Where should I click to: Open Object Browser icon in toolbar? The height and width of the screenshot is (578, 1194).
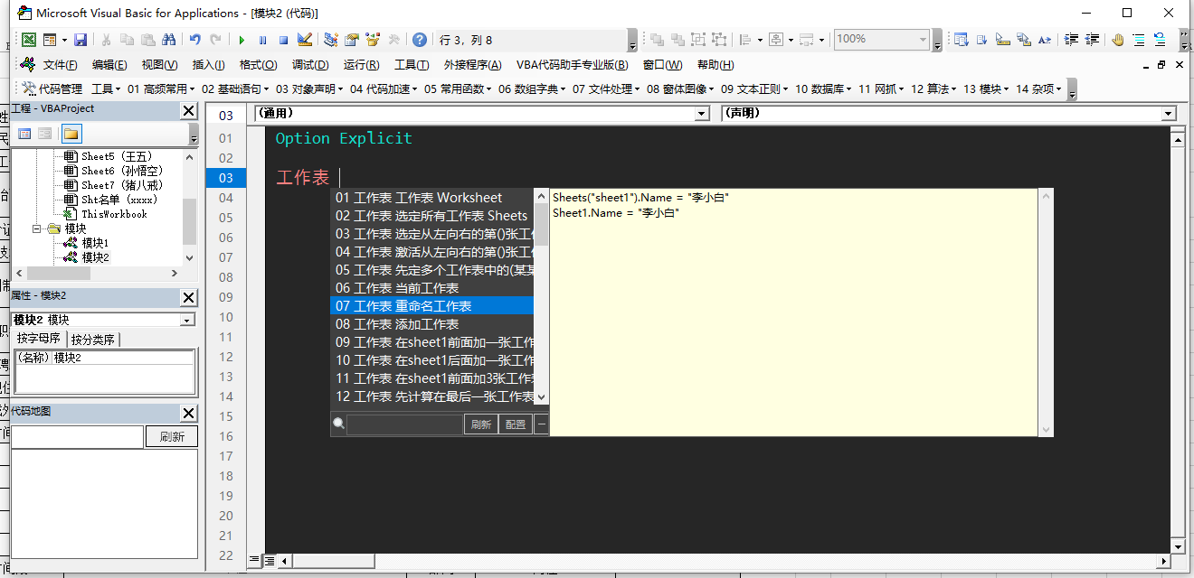point(373,40)
